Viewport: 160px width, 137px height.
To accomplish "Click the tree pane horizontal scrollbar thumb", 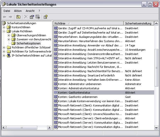I will tap(22, 127).
